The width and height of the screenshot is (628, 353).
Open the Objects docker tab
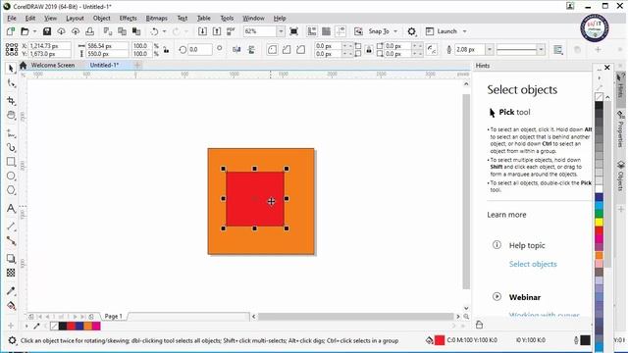(620, 176)
